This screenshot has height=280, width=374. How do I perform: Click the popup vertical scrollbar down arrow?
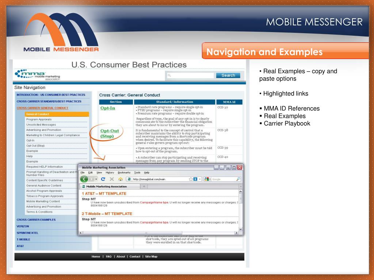tap(240, 229)
